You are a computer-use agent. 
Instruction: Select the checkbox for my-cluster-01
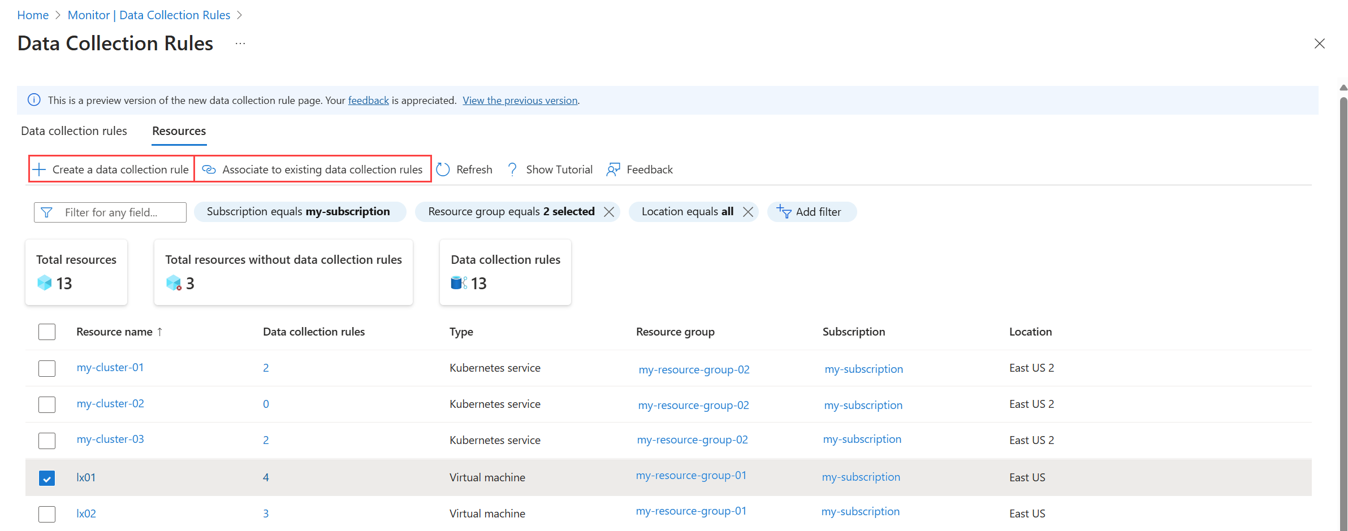tap(47, 368)
